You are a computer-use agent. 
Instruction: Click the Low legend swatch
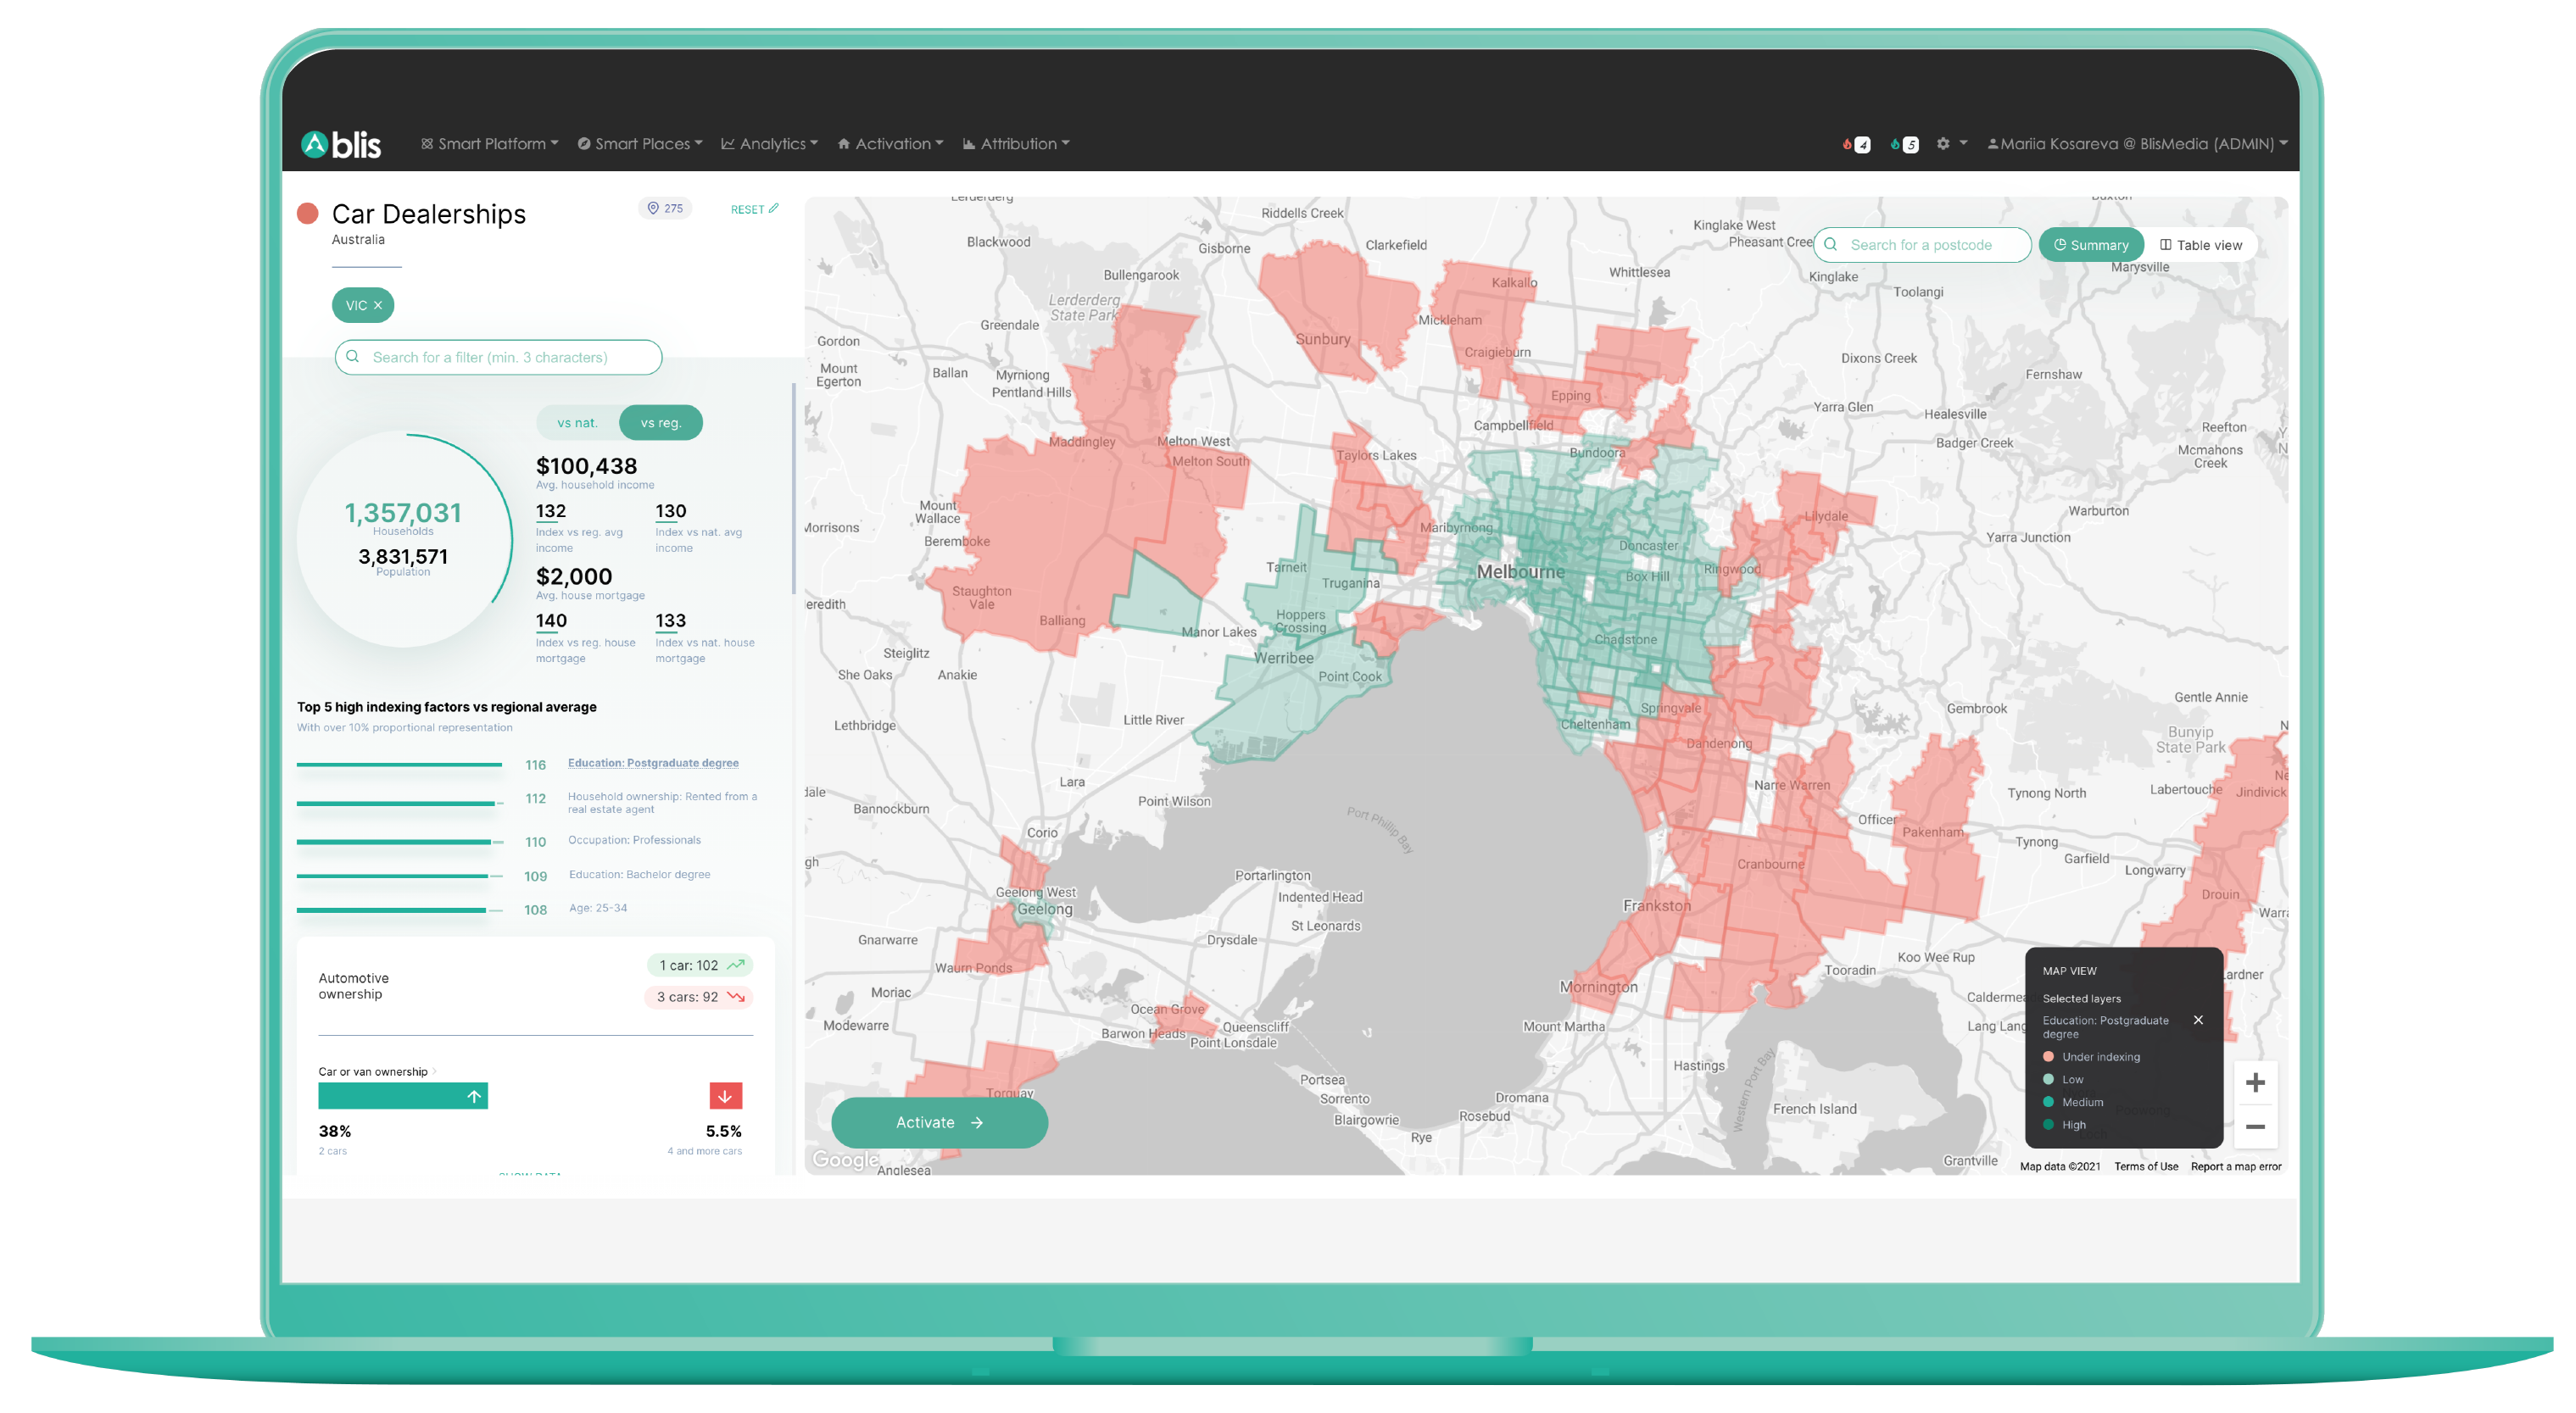click(2048, 1080)
